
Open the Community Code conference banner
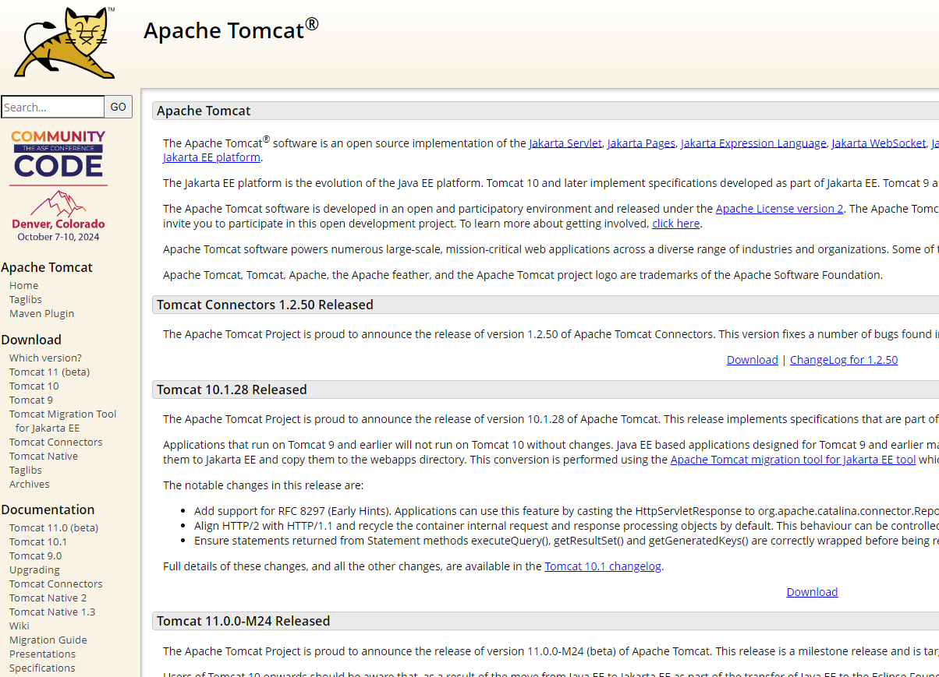click(58, 185)
